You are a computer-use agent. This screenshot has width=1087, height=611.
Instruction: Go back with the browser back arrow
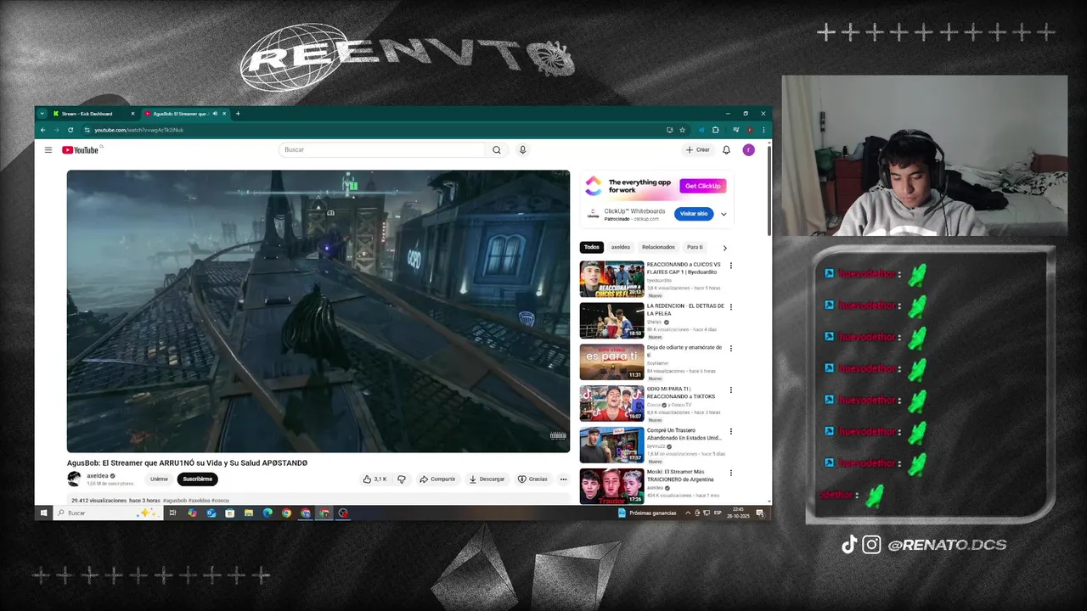[x=42, y=130]
